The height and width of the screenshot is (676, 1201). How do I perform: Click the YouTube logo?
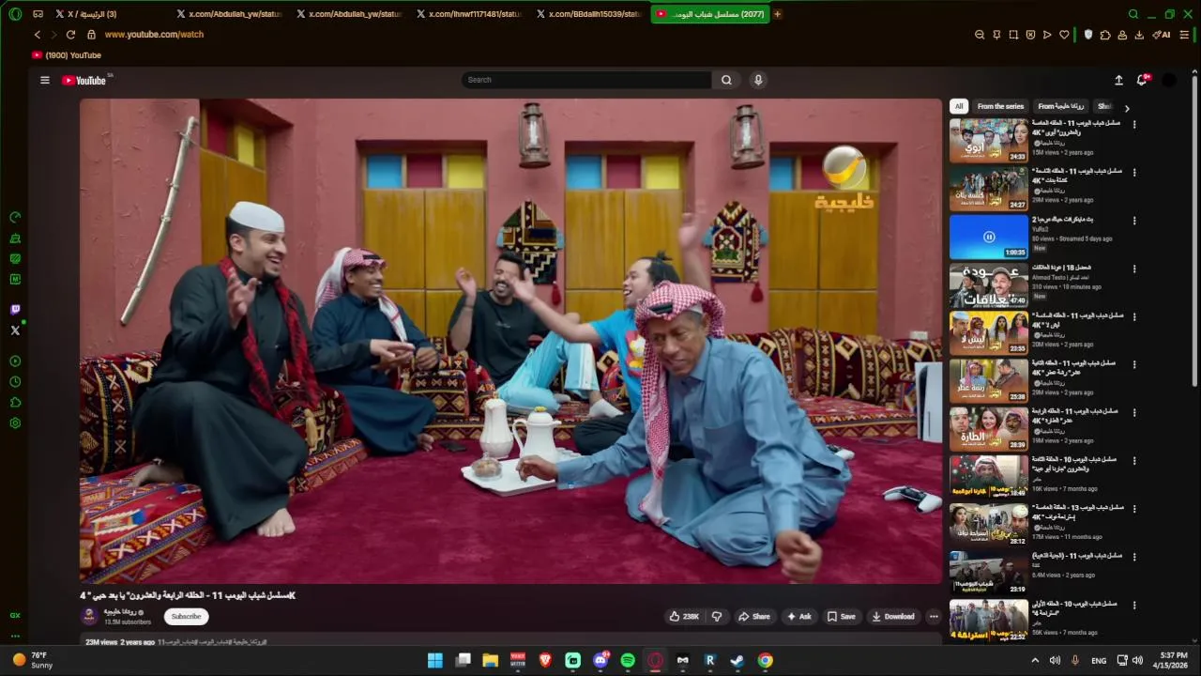click(84, 80)
